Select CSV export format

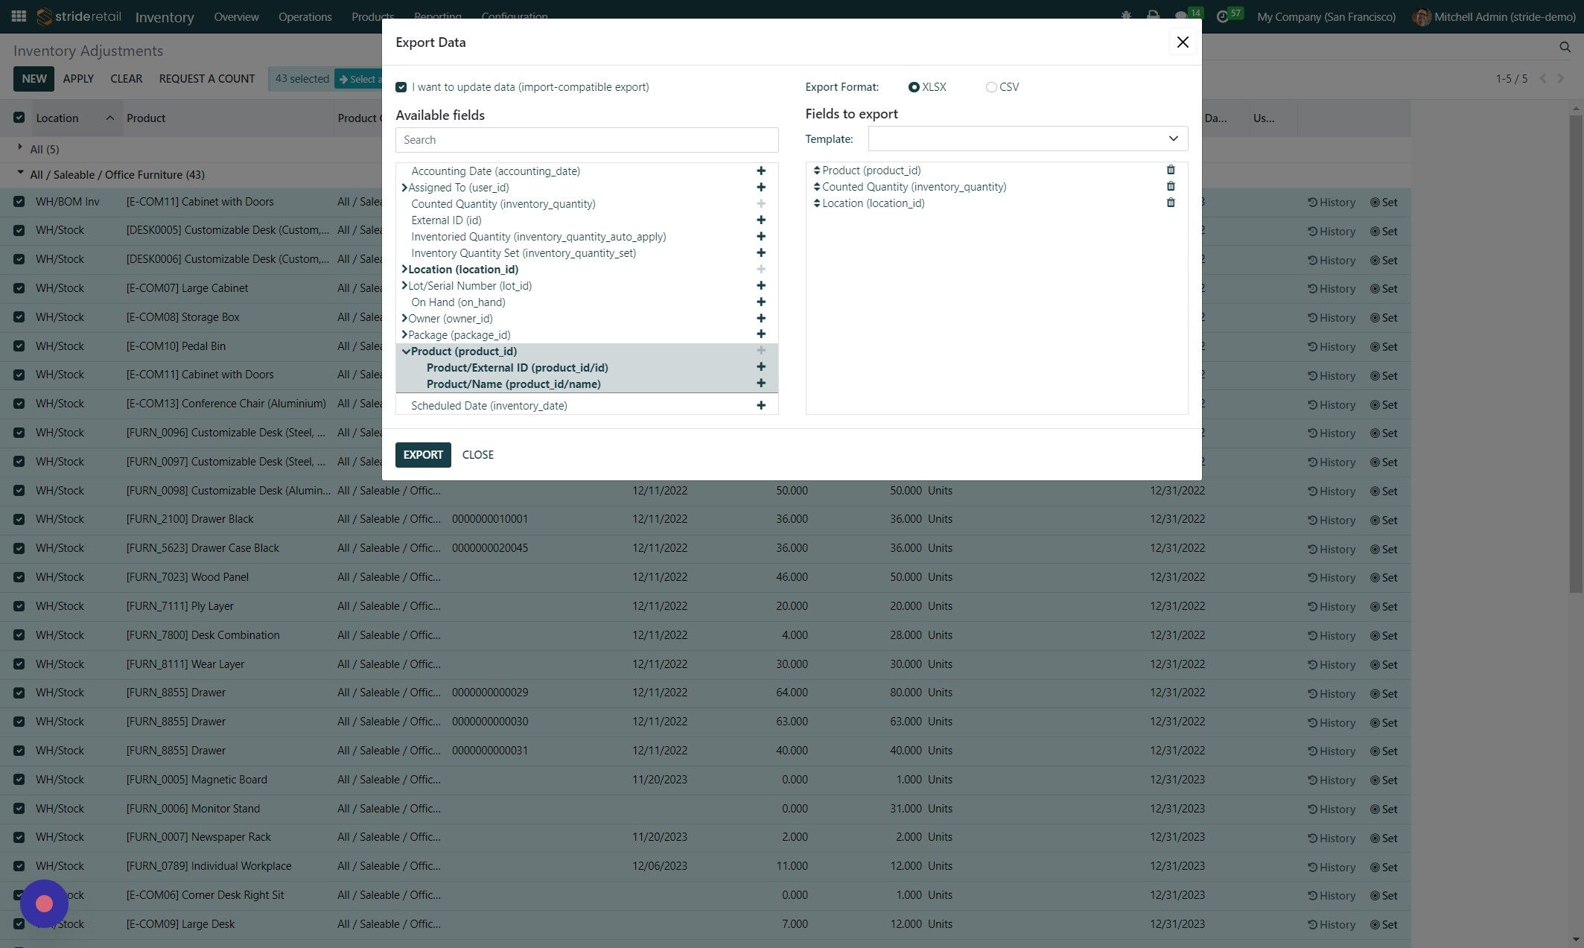[x=990, y=87]
